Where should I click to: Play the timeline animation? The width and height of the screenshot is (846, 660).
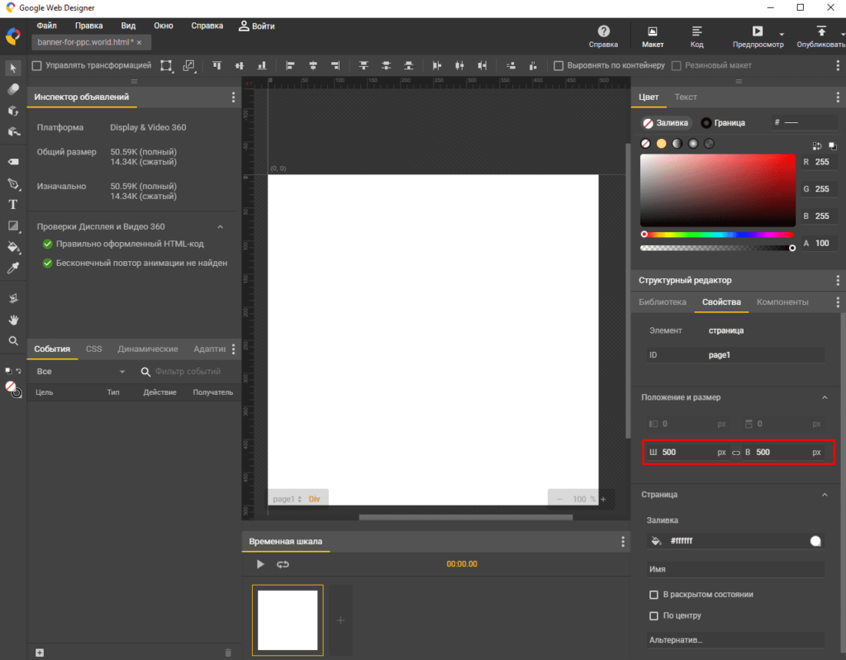tap(260, 564)
